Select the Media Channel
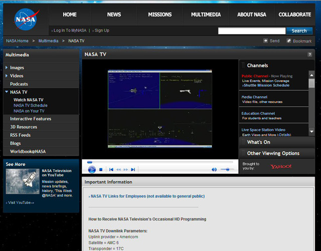 pyautogui.click(x=254, y=97)
